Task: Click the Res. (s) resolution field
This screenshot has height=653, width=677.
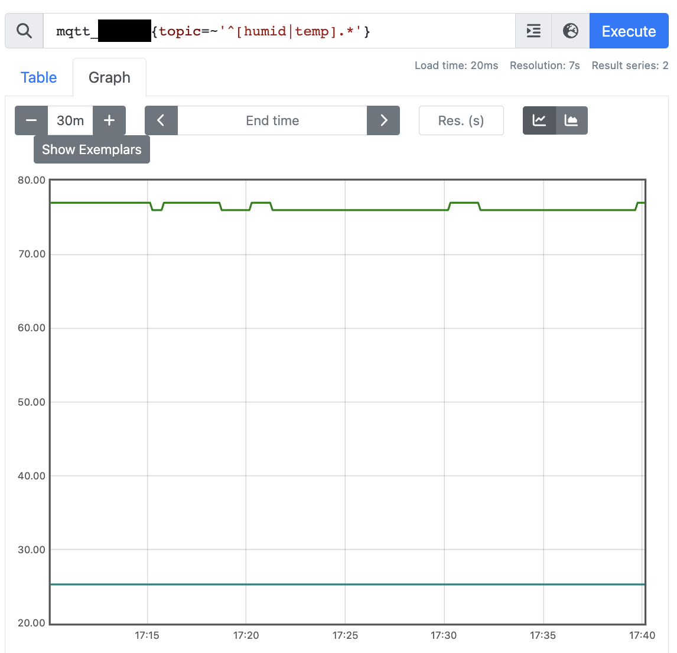Action: 461,120
